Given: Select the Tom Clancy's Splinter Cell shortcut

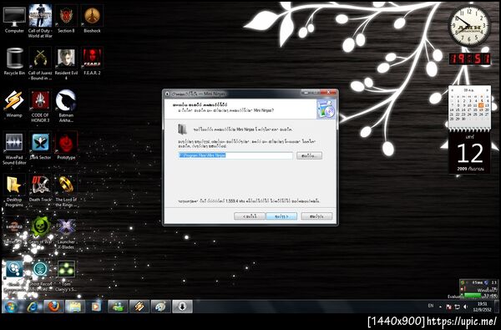Looking at the screenshot, I should (66, 275).
